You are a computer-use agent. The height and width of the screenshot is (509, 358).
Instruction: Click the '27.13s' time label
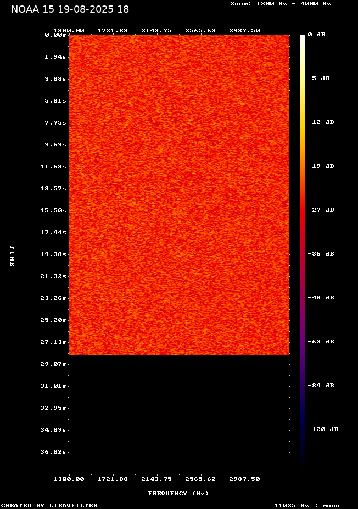[x=53, y=342]
